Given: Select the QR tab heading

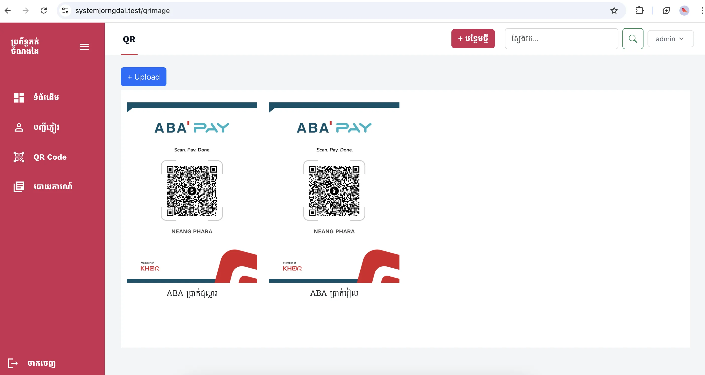Looking at the screenshot, I should pyautogui.click(x=129, y=39).
